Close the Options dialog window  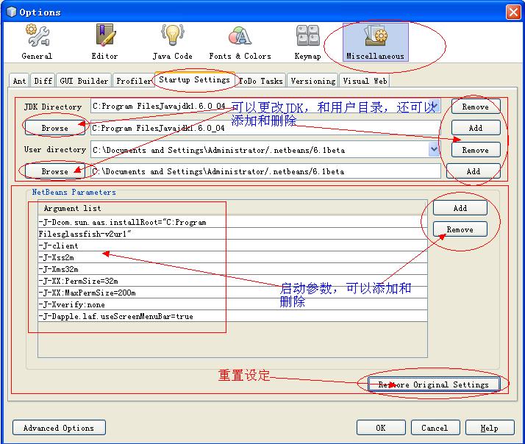[513, 12]
